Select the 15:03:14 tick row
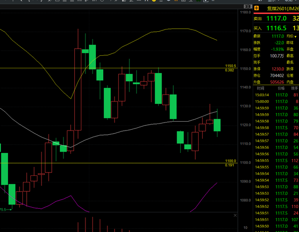Viewport: 299px width, 232px height. (276, 95)
